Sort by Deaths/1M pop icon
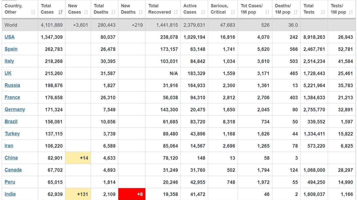Image resolution: width=357 pixels, height=200 pixels. click(x=295, y=12)
